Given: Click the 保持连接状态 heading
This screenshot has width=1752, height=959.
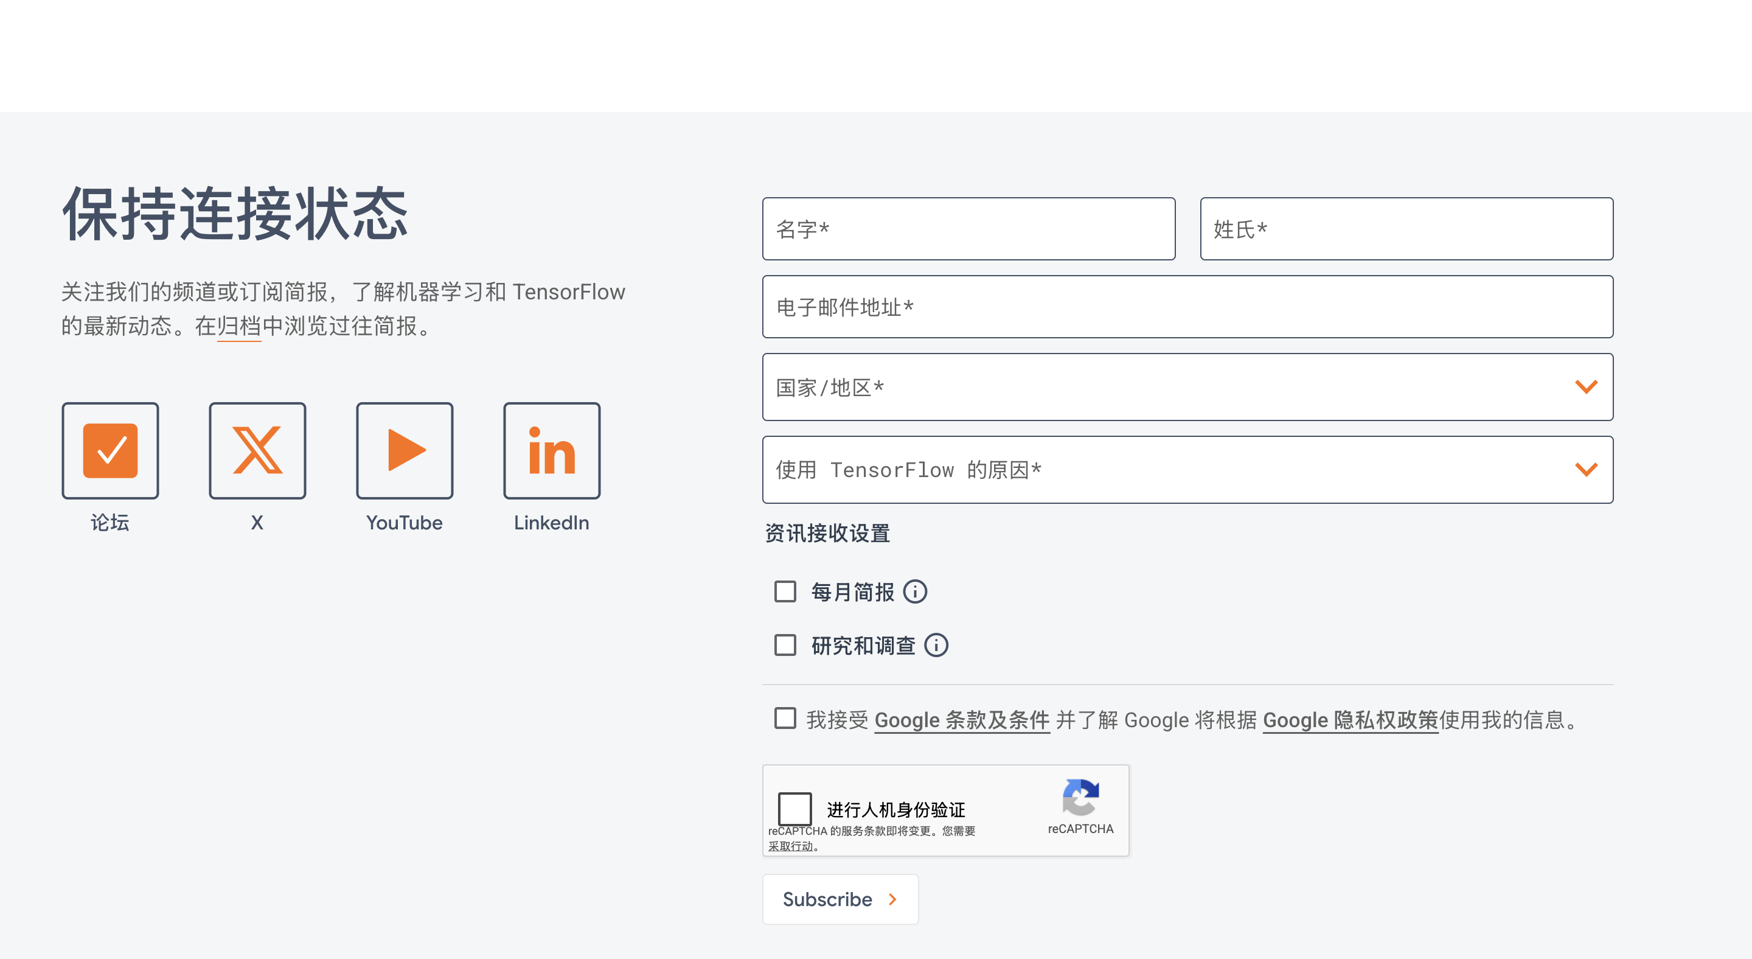Looking at the screenshot, I should [235, 214].
